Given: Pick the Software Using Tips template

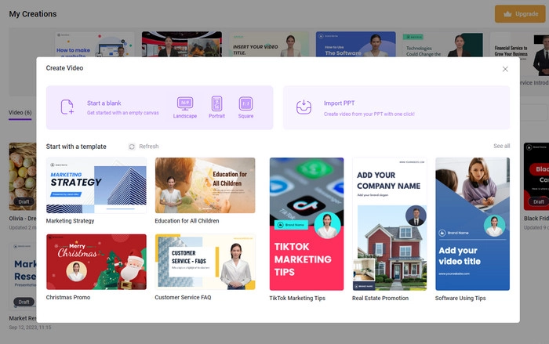Looking at the screenshot, I should 472,224.
